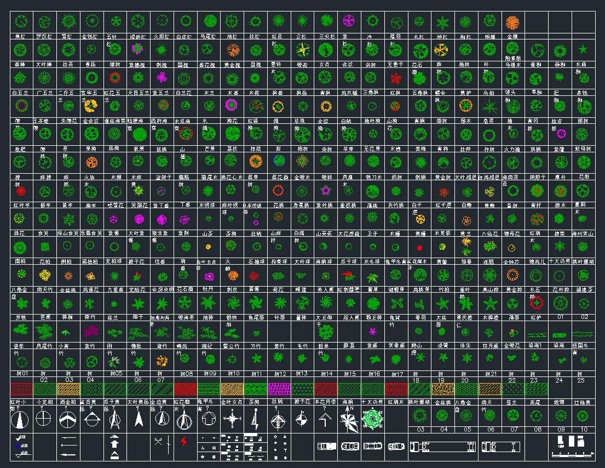Select the magenta brick hatch swatch
The width and height of the screenshot is (605, 468).
point(279,390)
